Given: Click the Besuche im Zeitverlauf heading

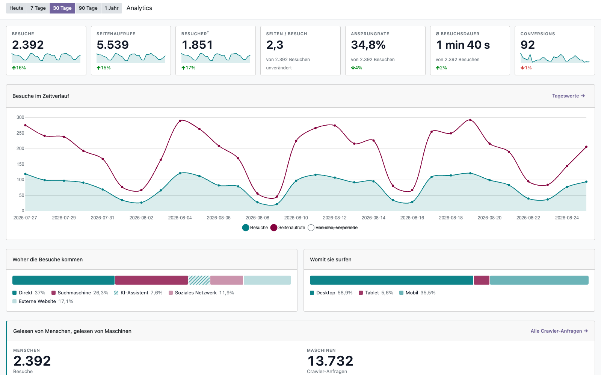Looking at the screenshot, I should [x=41, y=96].
